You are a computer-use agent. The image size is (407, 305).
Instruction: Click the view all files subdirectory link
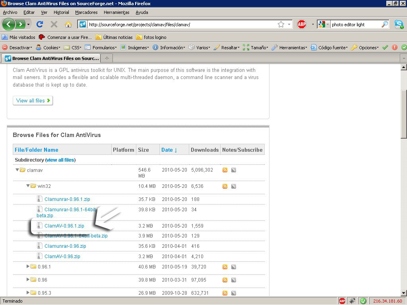60,160
